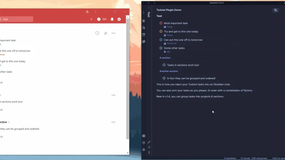Viewport: 285px width, 160px height.
Task: Click '0 backlinks' in the Obsidian status bar
Action: pos(230,158)
